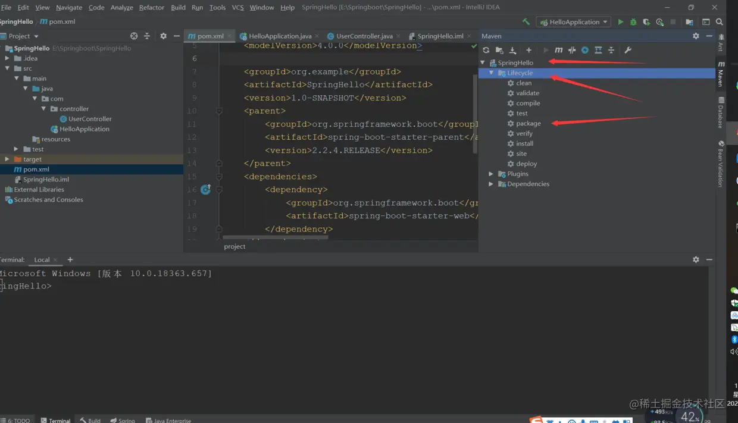Open the Refactor menu

click(152, 7)
